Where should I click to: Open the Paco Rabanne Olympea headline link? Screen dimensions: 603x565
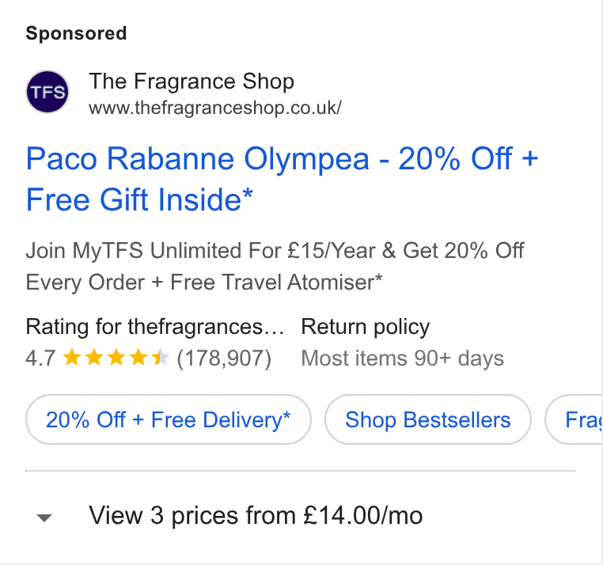282,179
